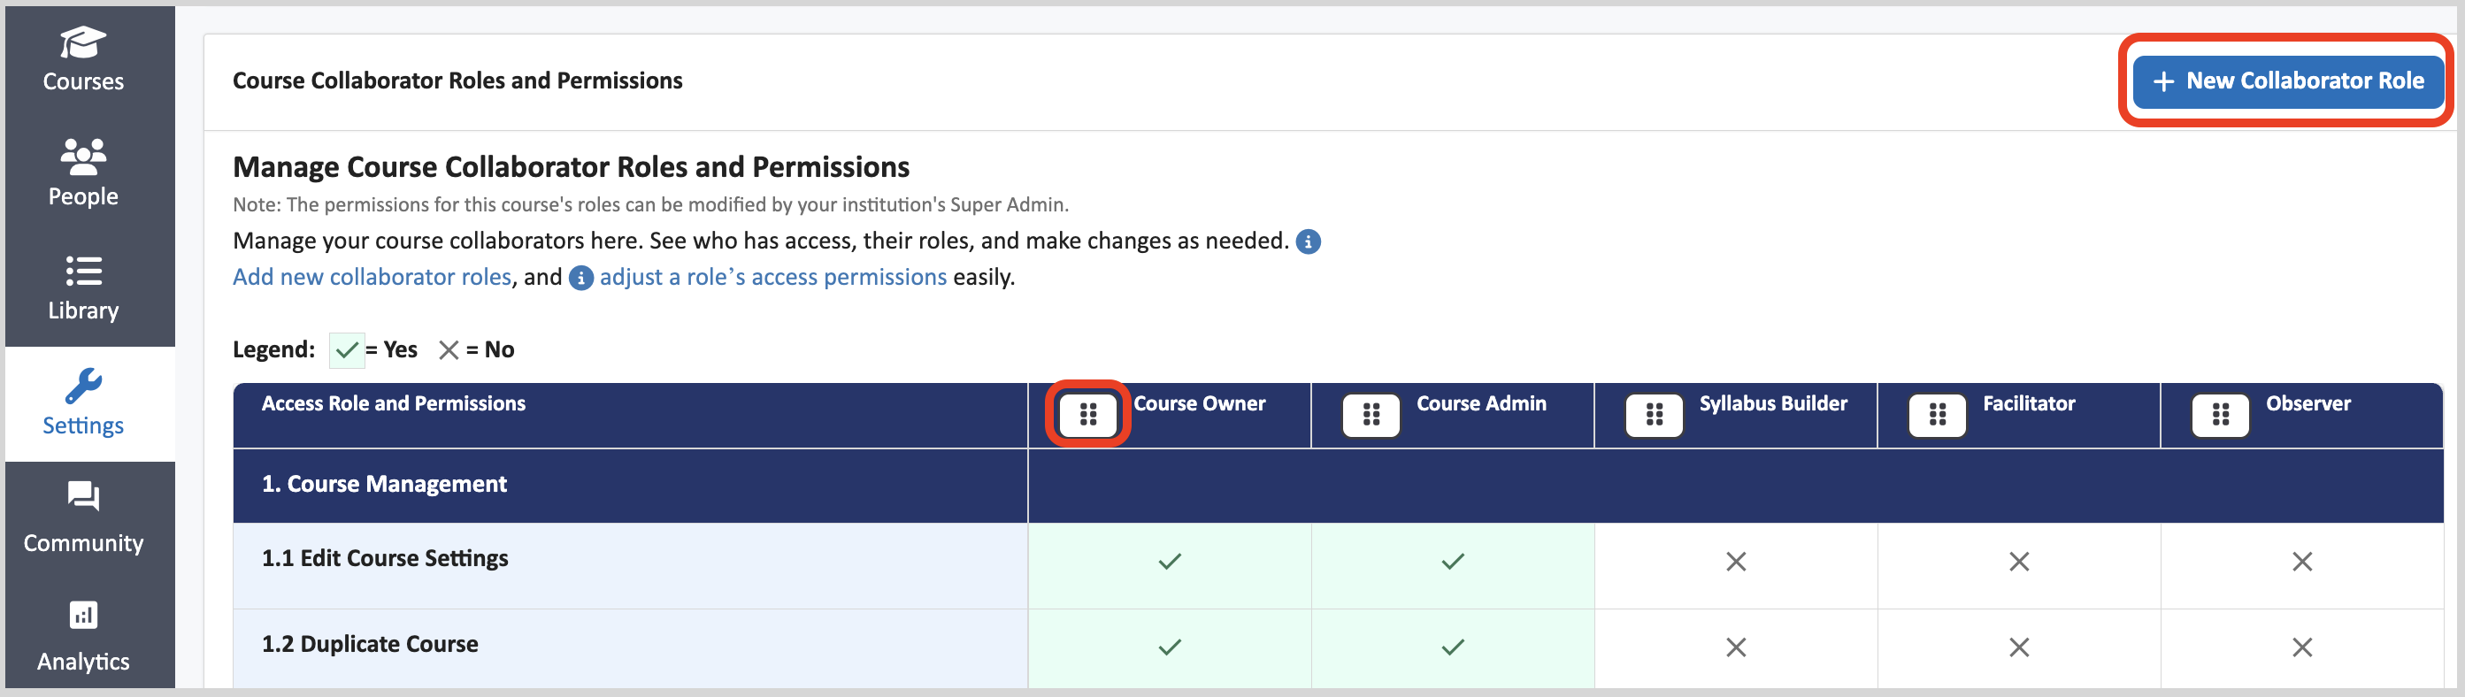Click the '1.1 Edit Course Settings' row label
Viewport: 2465px width, 697px height.
pos(385,558)
